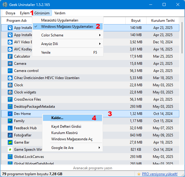Viewport: 185px width, 177px height.
Task: Click the HEVC Video Uzantıları icon
Action: (x=10, y=78)
